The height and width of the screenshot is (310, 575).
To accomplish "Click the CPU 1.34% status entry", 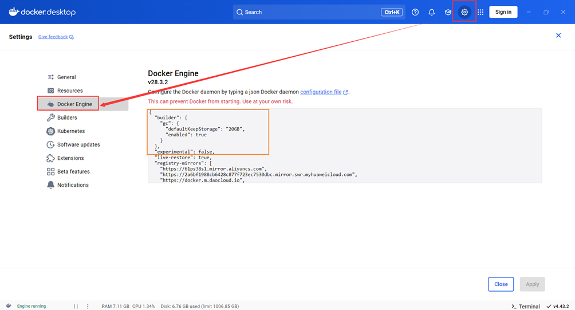I will (x=143, y=306).
